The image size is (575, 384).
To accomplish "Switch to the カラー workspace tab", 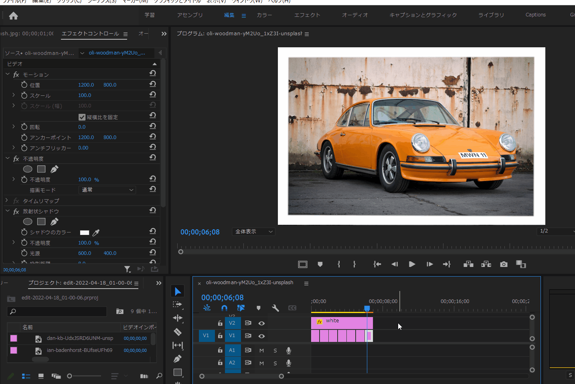I will (x=264, y=15).
